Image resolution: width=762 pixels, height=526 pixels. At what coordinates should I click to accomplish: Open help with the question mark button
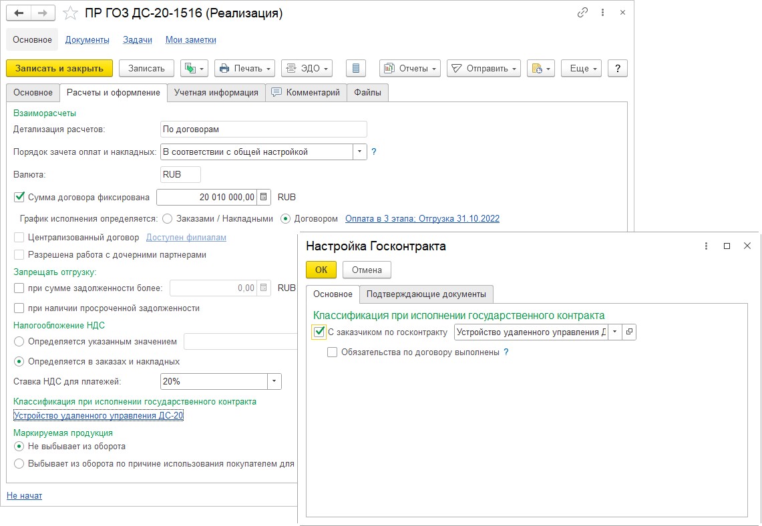pyautogui.click(x=618, y=69)
